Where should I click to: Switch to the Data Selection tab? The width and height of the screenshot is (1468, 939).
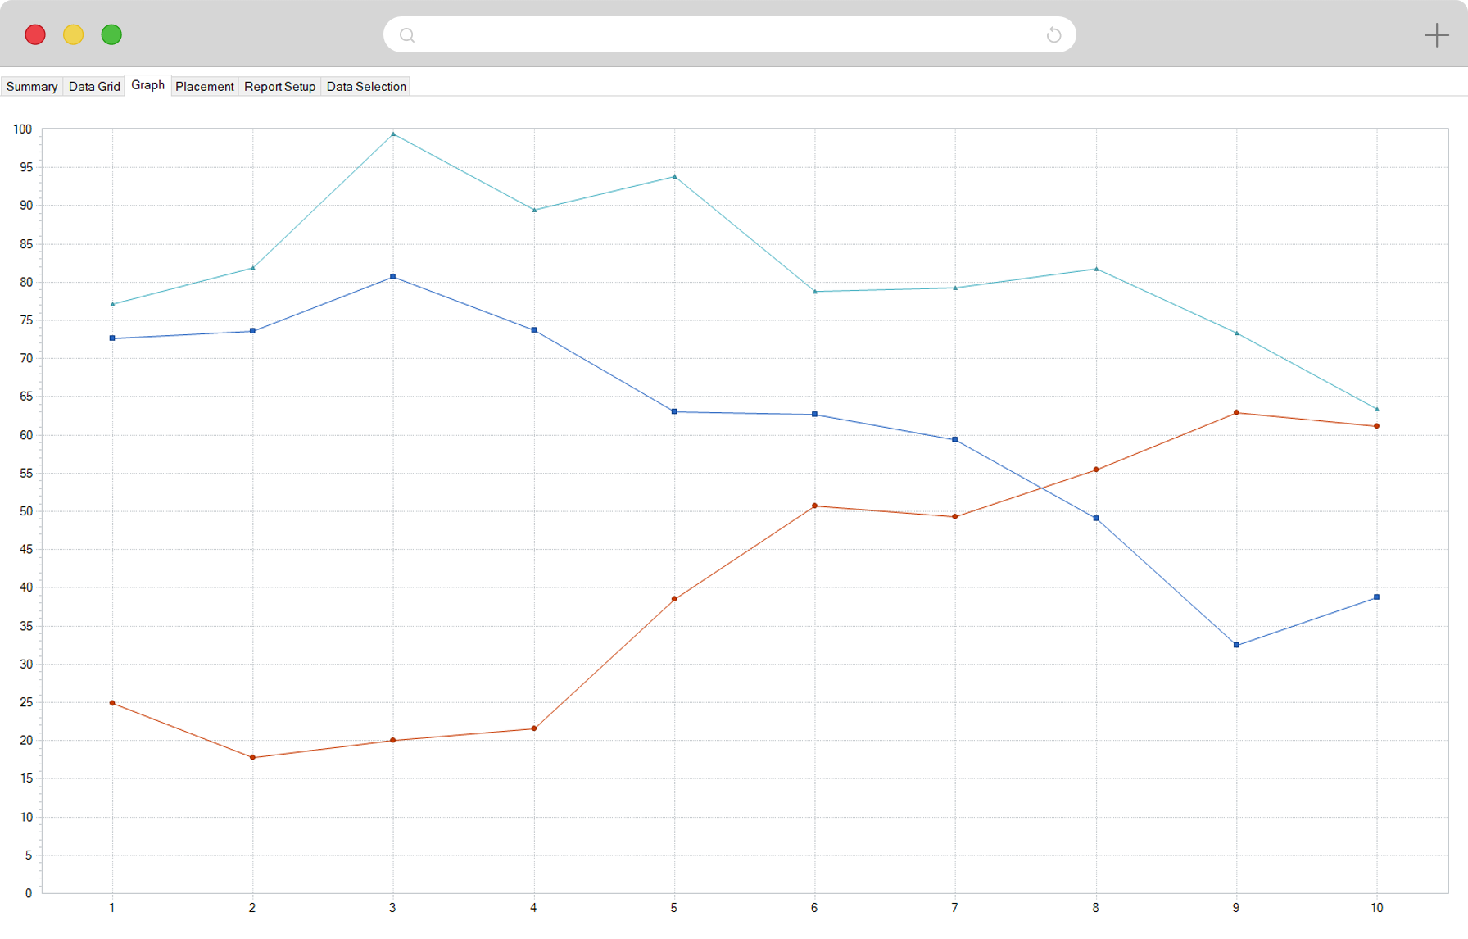tap(366, 87)
